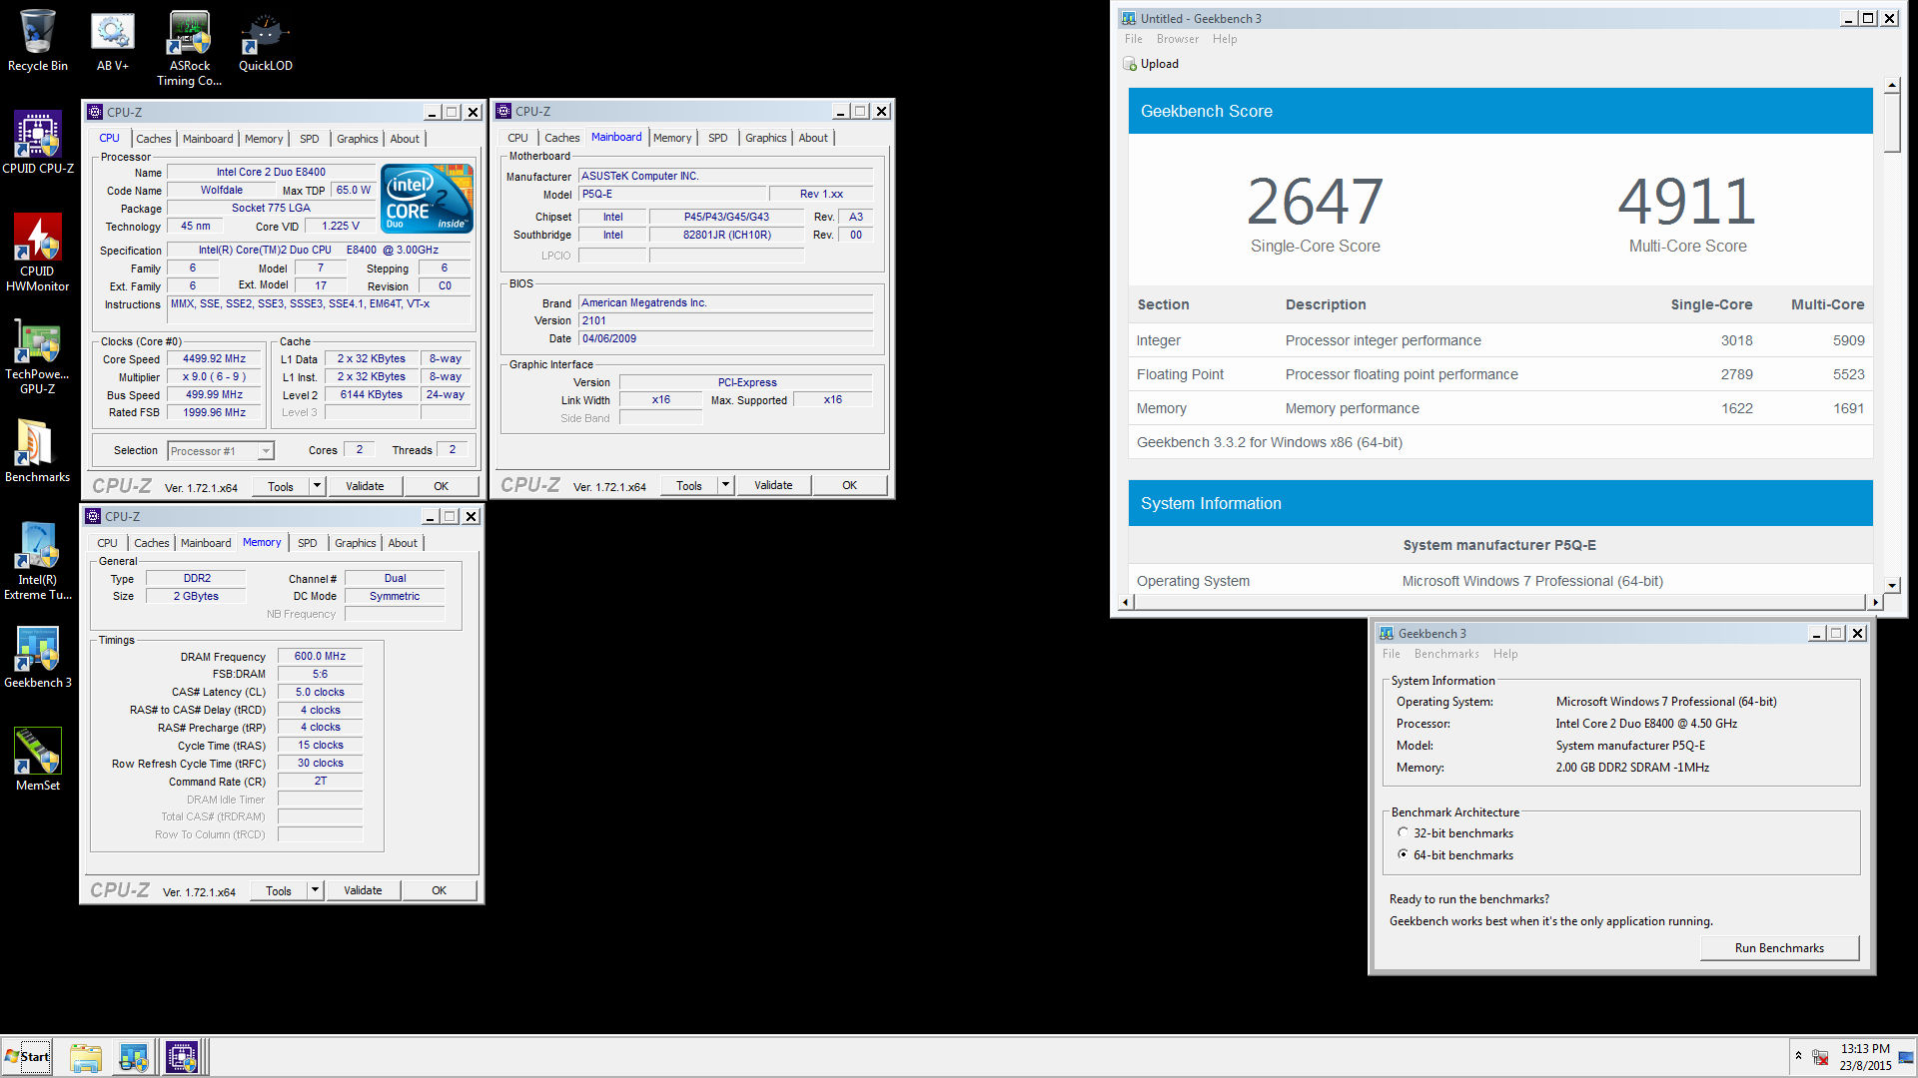Open Memory tab in CPU window
The height and width of the screenshot is (1078, 1918).
tap(264, 139)
